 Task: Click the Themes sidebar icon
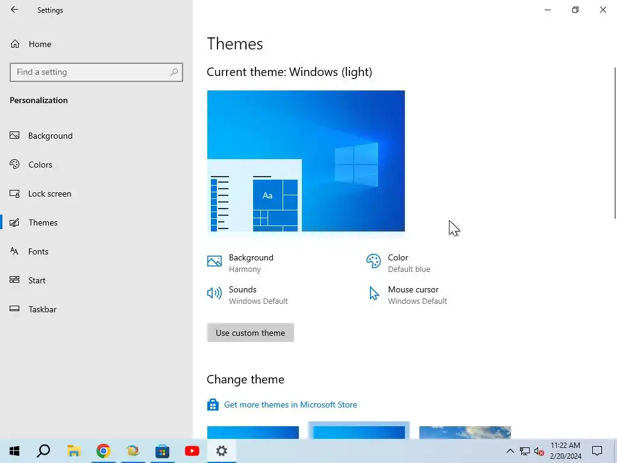pos(14,222)
